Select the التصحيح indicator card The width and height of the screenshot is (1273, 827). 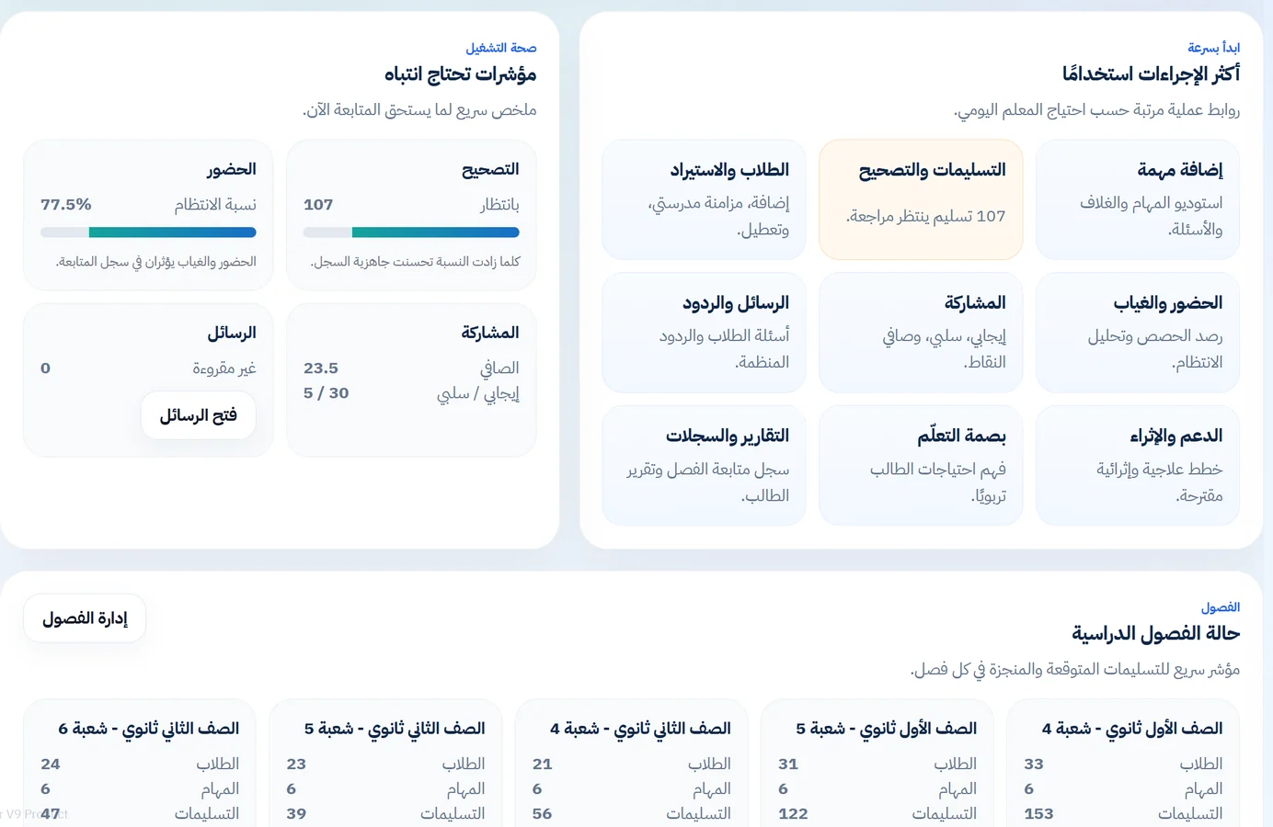pyautogui.click(x=411, y=215)
